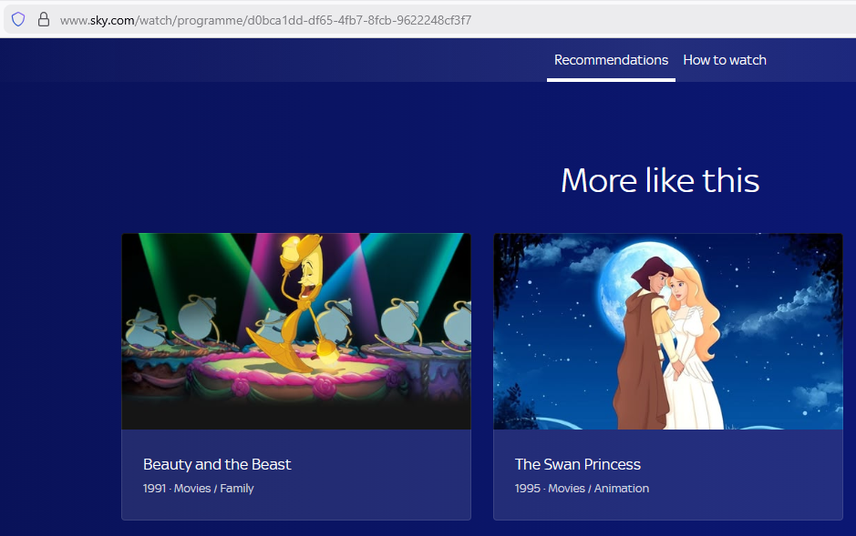Click the tracking protection shield icon
Image resolution: width=856 pixels, height=536 pixels.
pyautogui.click(x=18, y=19)
